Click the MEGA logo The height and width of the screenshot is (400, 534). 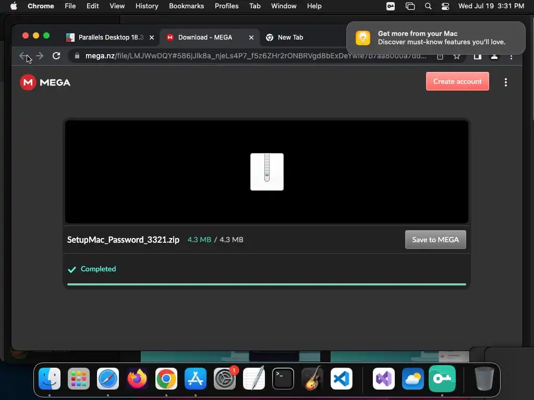click(45, 82)
